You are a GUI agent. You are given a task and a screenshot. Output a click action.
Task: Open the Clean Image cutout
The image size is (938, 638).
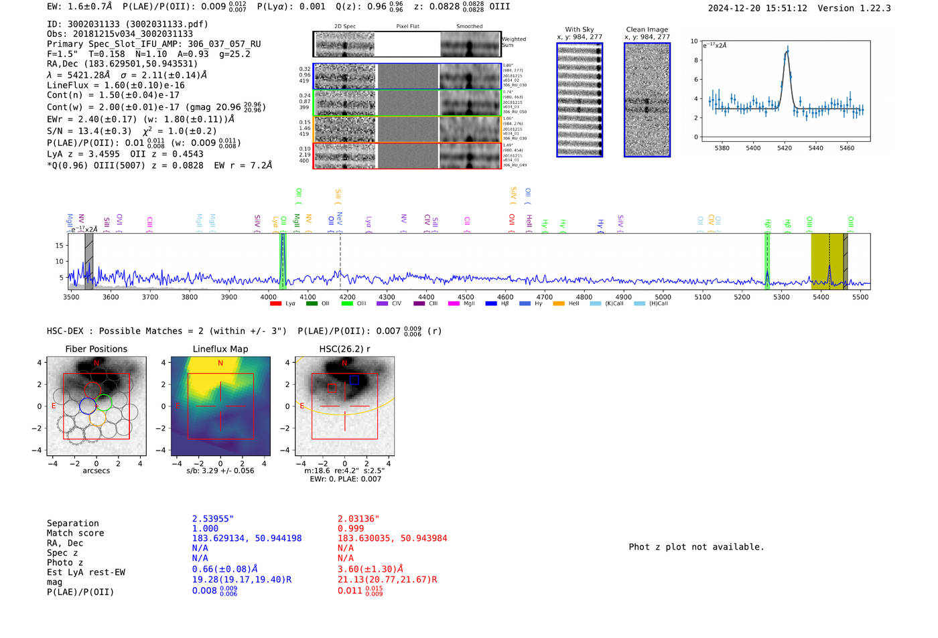[647, 100]
